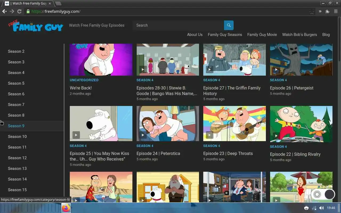The width and height of the screenshot is (341, 213).
Task: Open Season 11 in the sidebar
Action: pos(17,147)
